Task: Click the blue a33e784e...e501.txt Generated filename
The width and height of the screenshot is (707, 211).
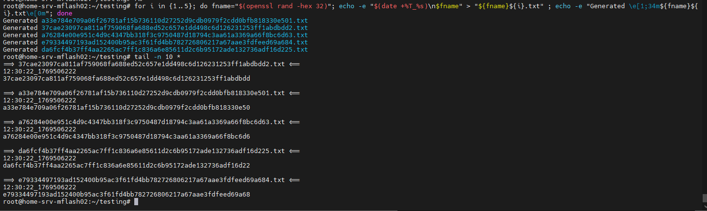Action: [x=175, y=21]
